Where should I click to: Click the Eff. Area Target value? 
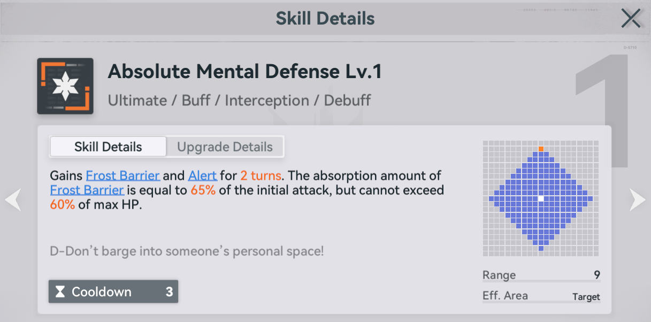click(586, 297)
